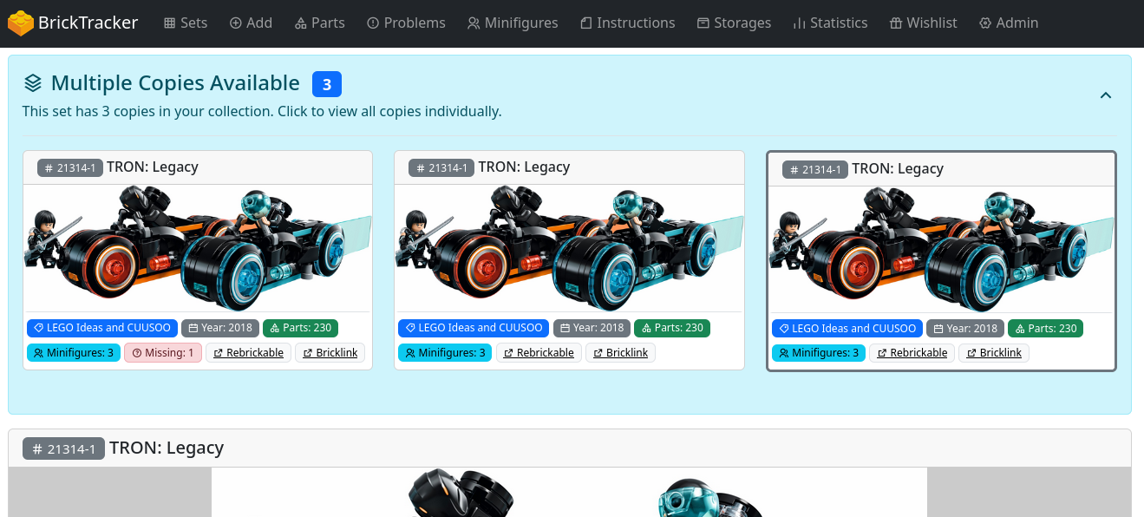Open the Instructions page

(x=627, y=23)
